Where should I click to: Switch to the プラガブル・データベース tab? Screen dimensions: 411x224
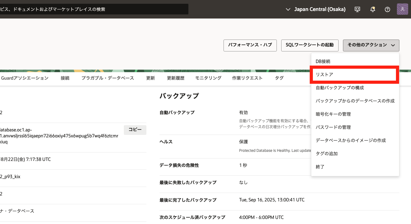108,78
